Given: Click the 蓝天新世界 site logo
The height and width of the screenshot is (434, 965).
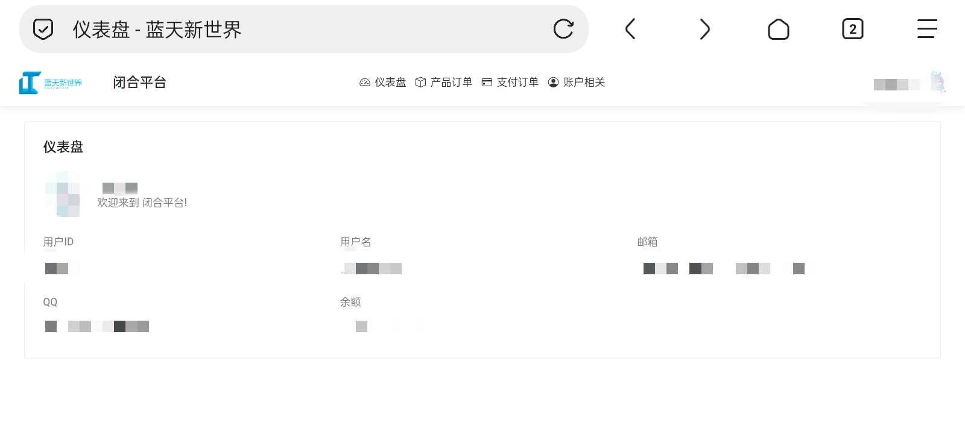Looking at the screenshot, I should point(51,83).
